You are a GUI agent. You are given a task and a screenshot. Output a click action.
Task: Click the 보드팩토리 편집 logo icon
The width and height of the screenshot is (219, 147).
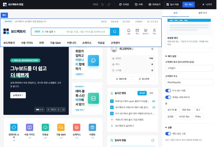[5, 5]
